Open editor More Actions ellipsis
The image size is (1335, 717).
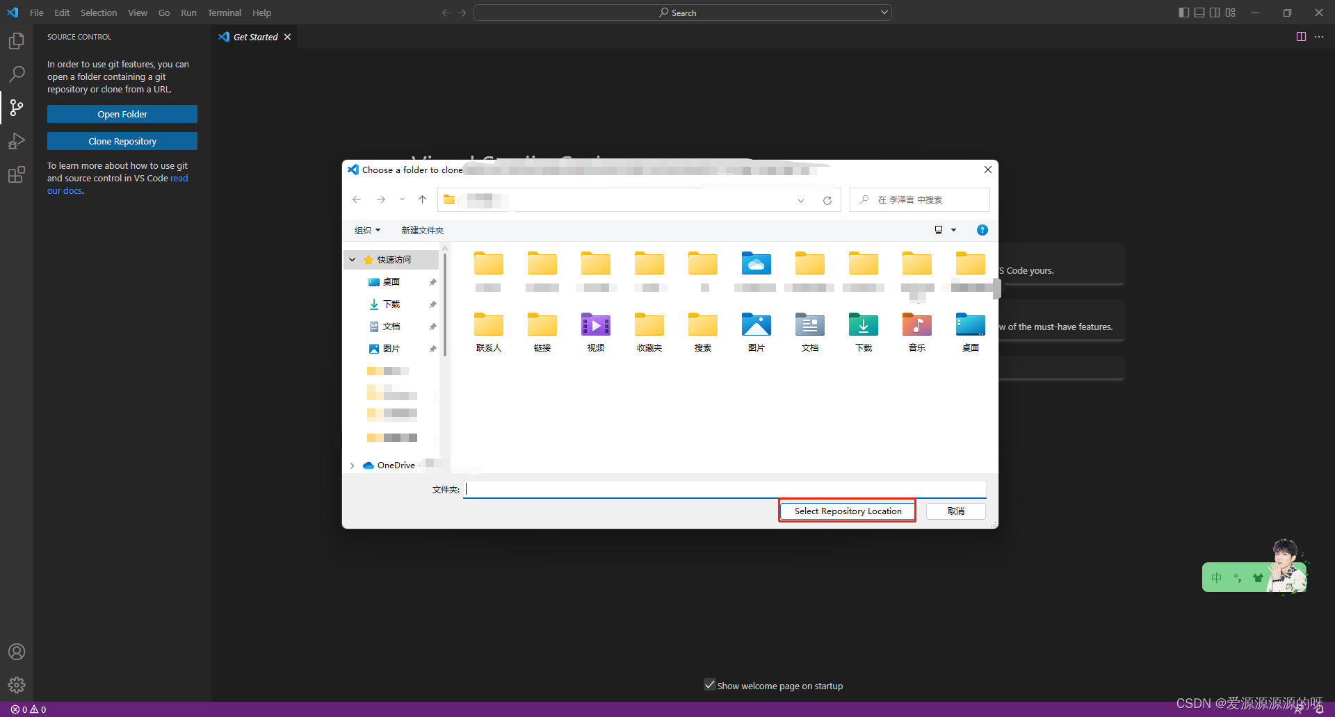(1319, 37)
